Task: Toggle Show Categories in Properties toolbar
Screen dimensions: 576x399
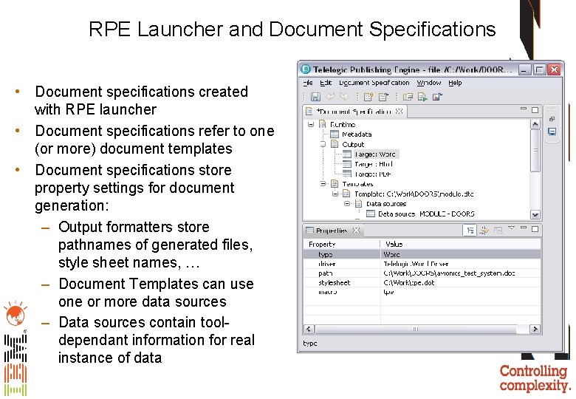Action: (470, 231)
